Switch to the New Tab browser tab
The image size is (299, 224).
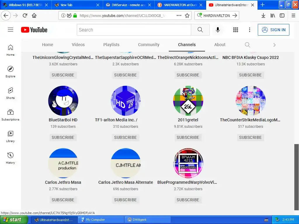pos(77,5)
